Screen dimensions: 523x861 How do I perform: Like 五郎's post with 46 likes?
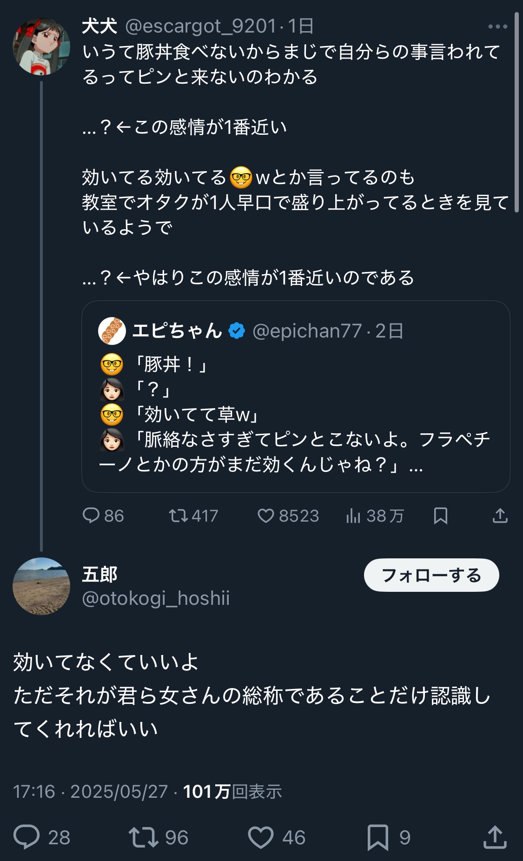coord(261,837)
